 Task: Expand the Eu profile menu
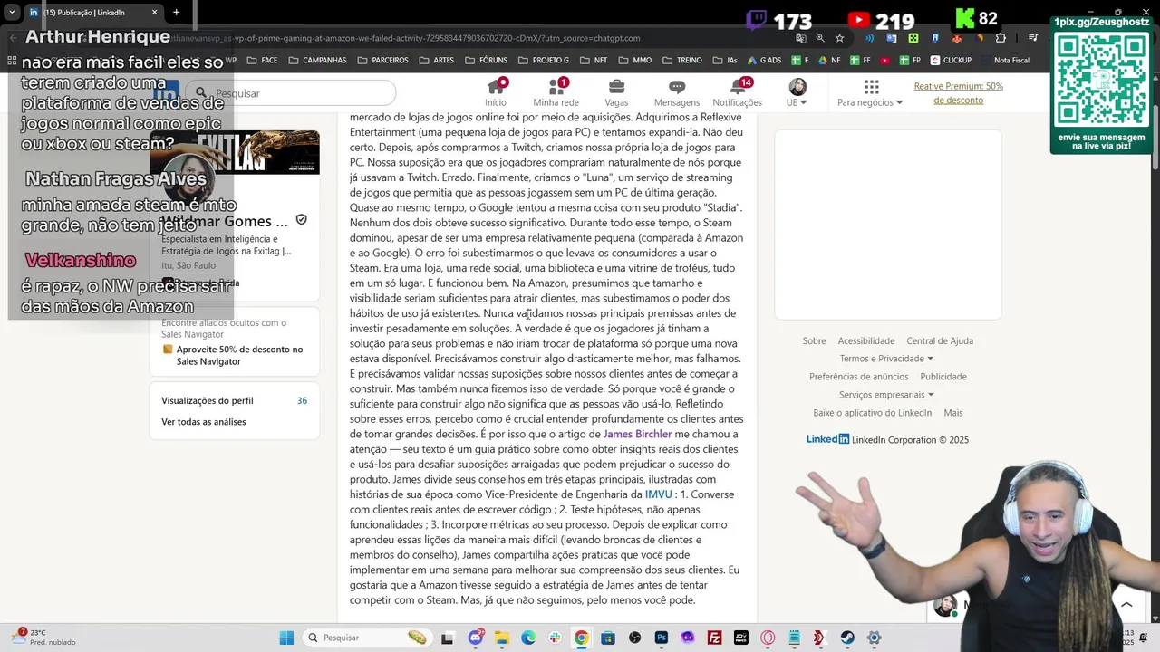point(797,92)
